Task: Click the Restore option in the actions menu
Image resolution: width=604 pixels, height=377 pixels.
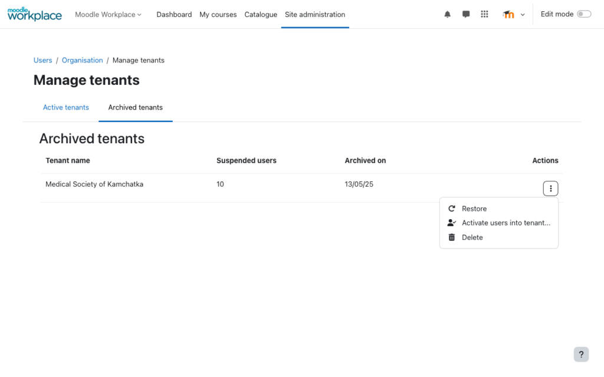Action: click(474, 209)
